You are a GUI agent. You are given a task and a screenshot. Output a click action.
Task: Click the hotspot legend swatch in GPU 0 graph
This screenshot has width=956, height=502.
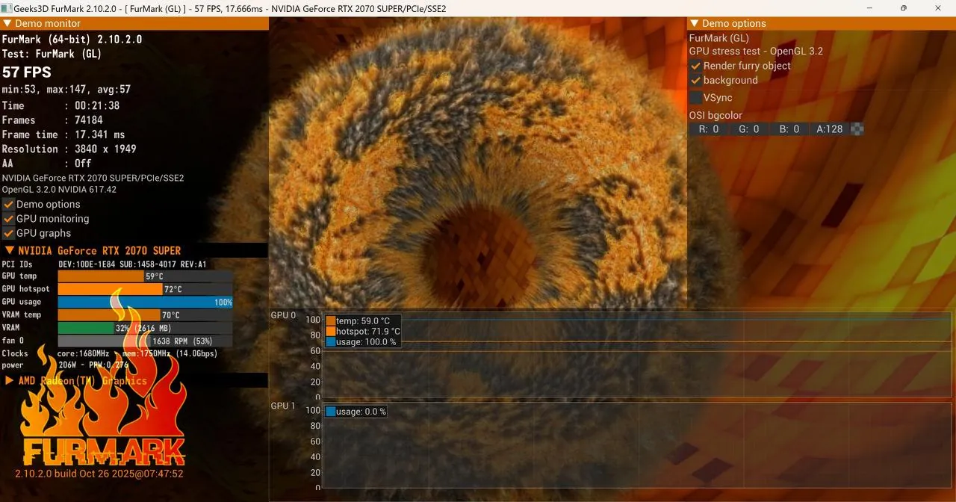pos(330,331)
